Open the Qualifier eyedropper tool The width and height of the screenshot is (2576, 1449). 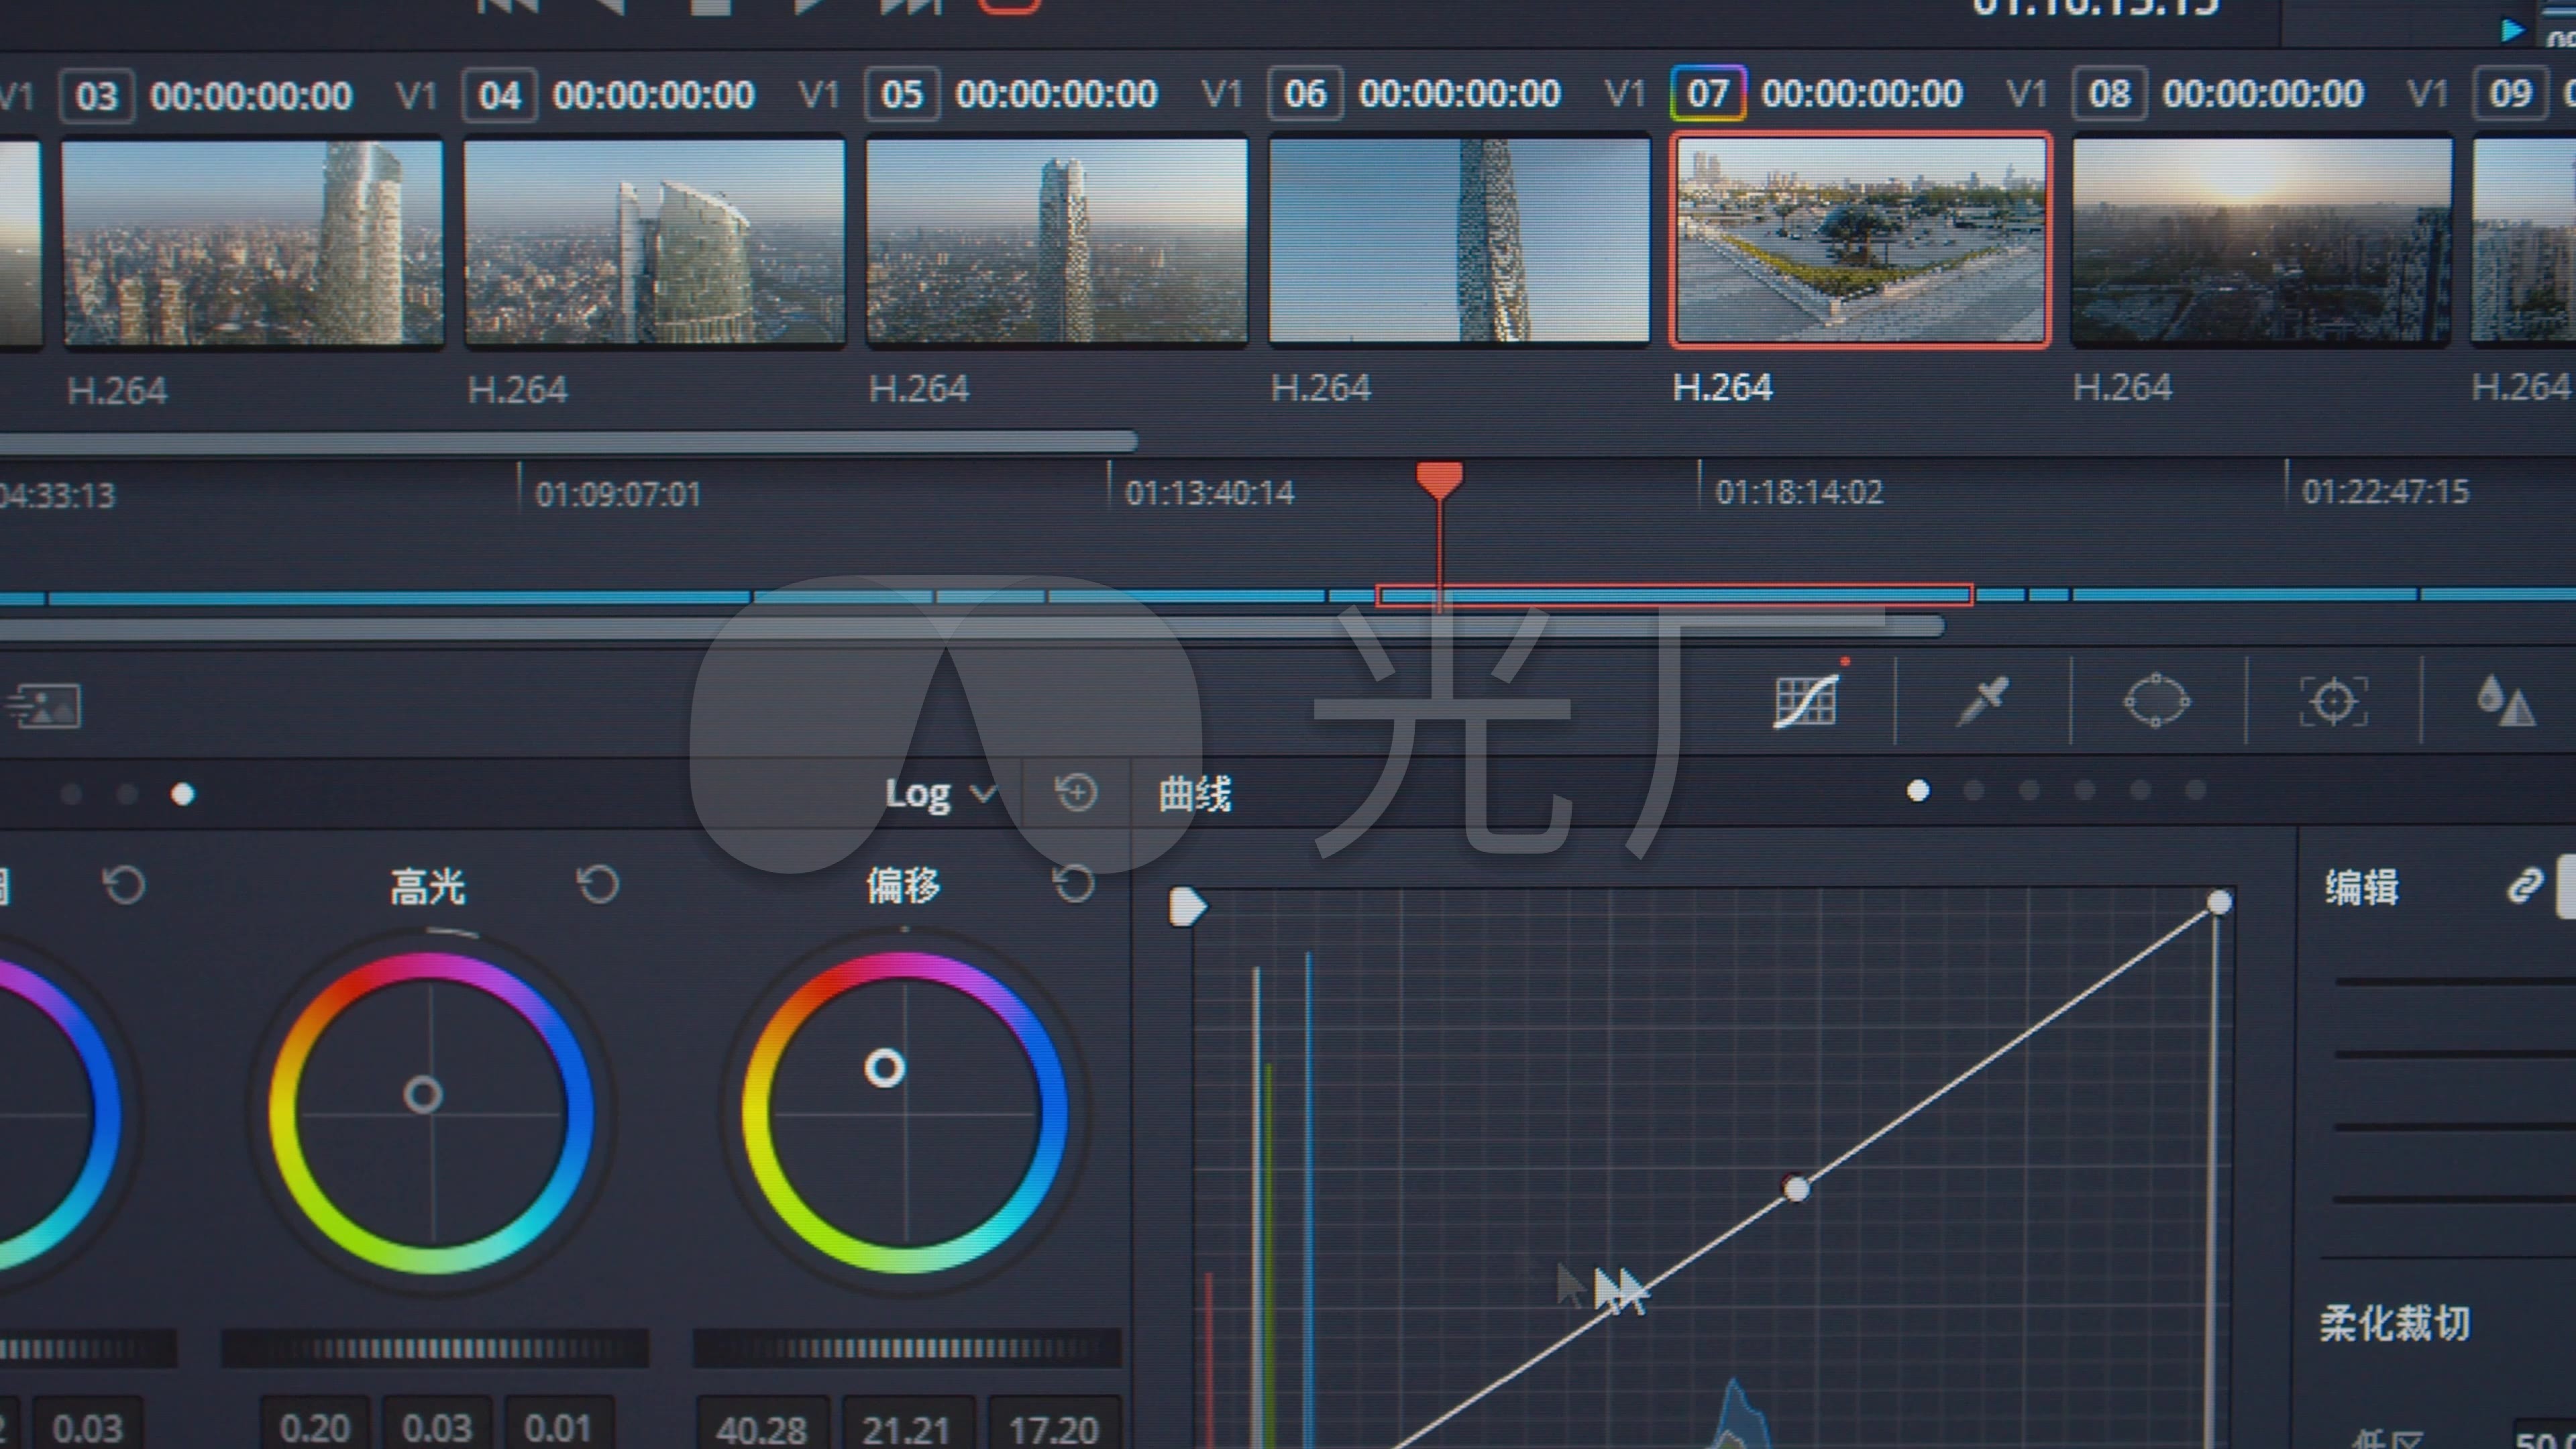pos(1982,701)
